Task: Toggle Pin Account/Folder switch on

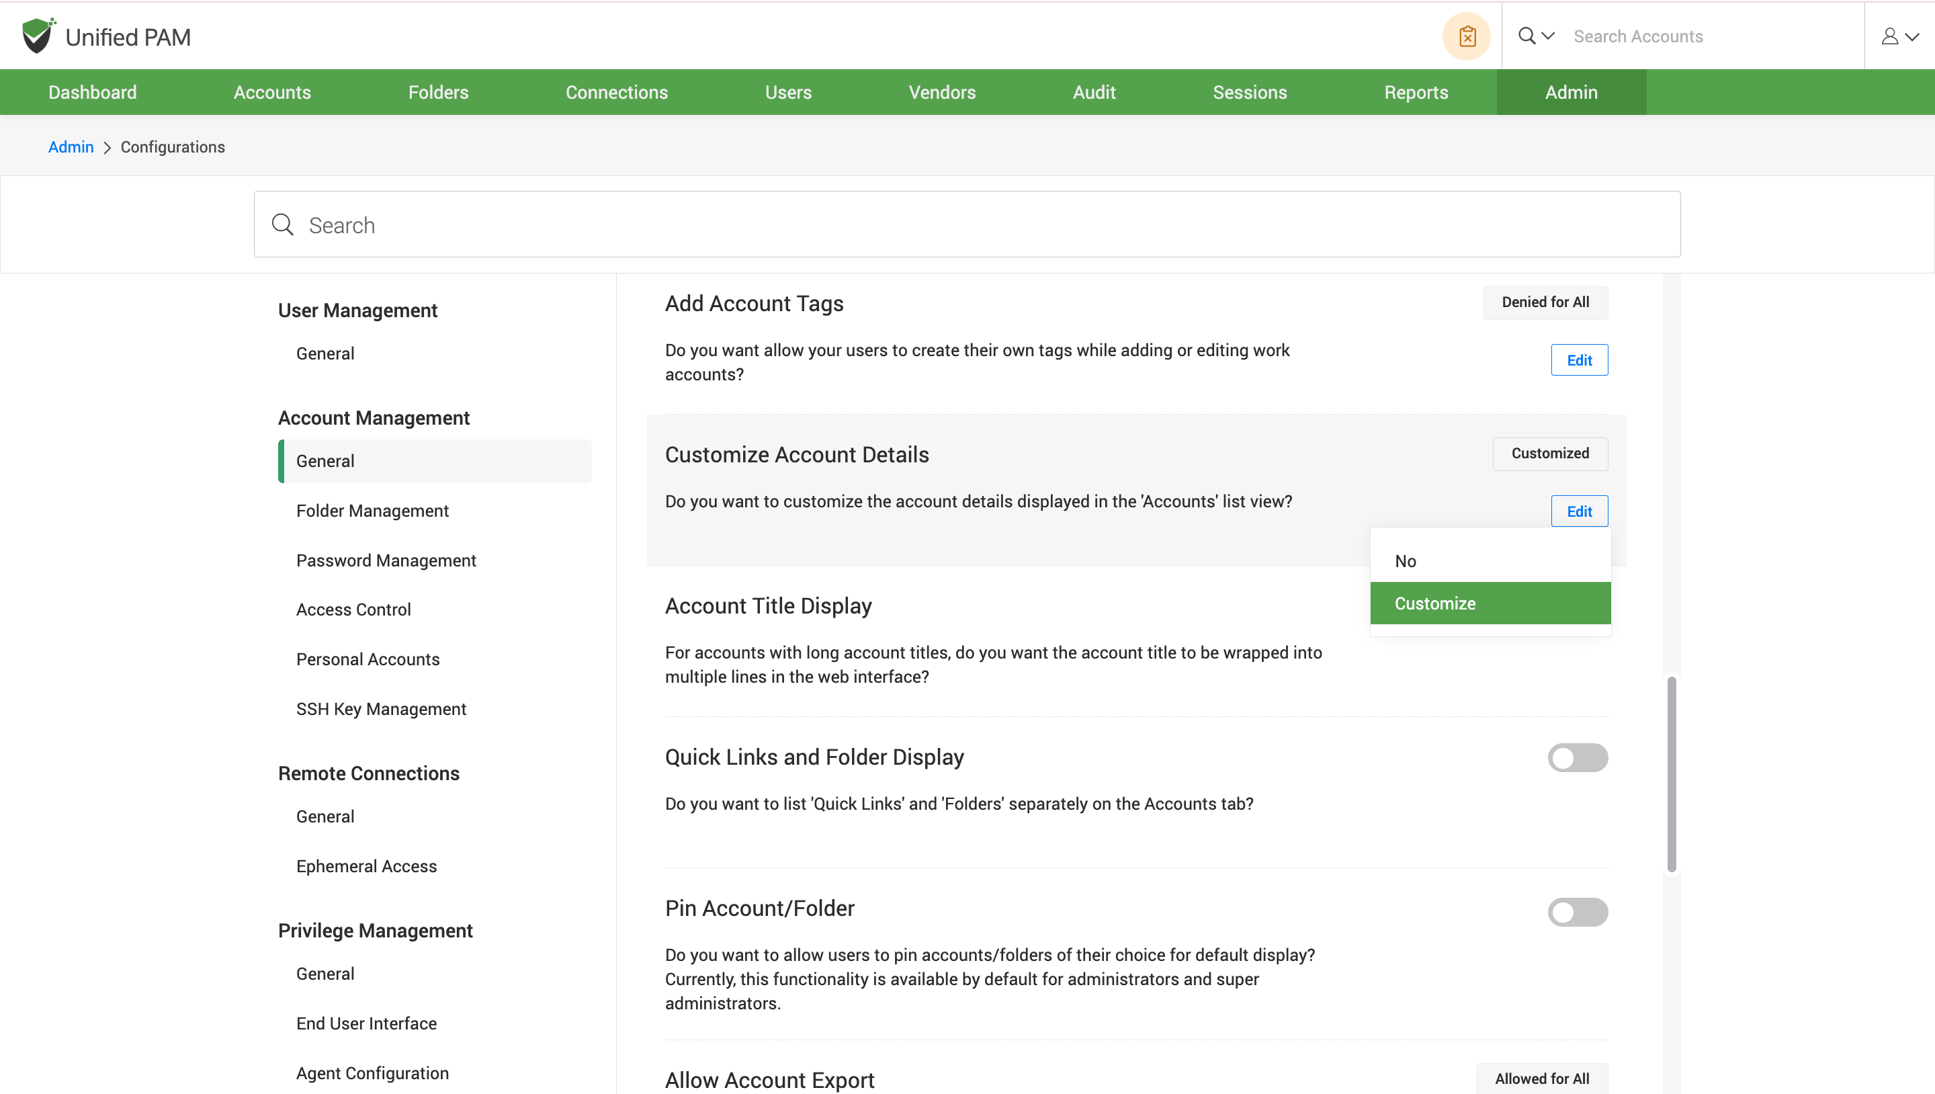Action: 1577,911
